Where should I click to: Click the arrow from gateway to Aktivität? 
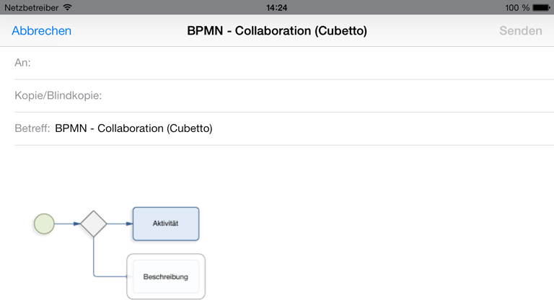(x=120, y=224)
